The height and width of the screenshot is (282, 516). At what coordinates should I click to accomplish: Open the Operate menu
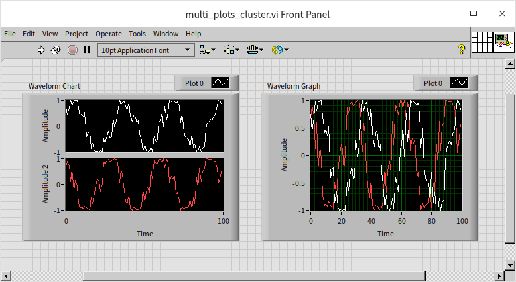pyautogui.click(x=108, y=34)
